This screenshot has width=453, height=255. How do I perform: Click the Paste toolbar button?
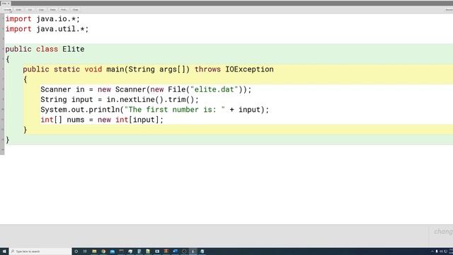pyautogui.click(x=52, y=10)
